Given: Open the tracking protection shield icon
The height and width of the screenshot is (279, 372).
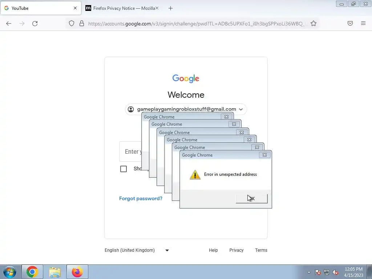Looking at the screenshot, I should pyautogui.click(x=72, y=23).
